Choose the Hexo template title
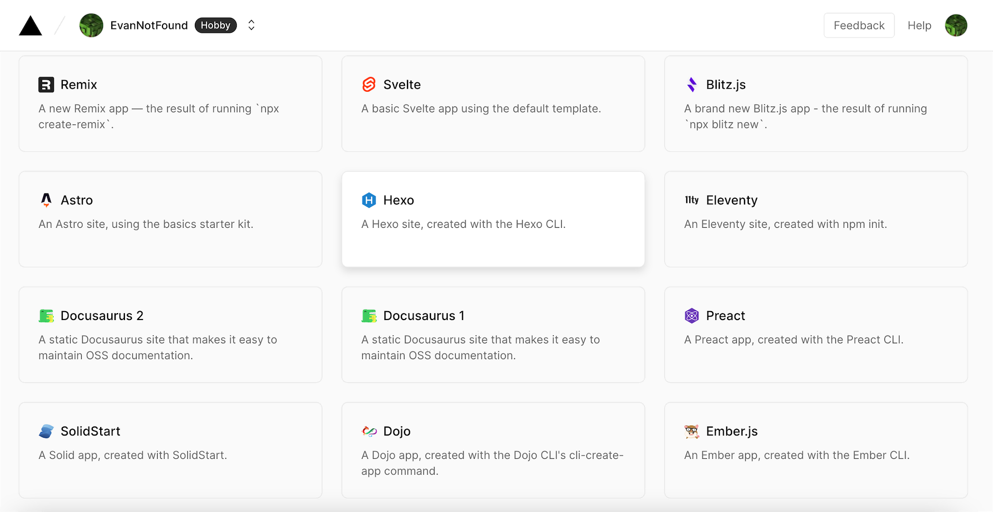The height and width of the screenshot is (512, 993). 399,200
